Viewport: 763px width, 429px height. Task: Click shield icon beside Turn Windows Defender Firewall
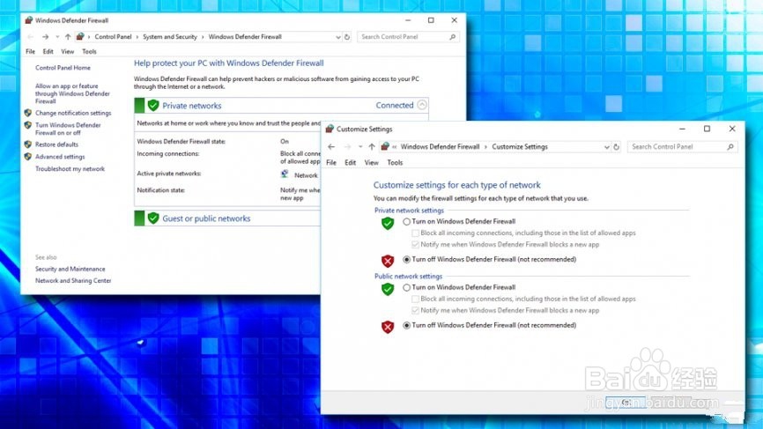(27, 125)
